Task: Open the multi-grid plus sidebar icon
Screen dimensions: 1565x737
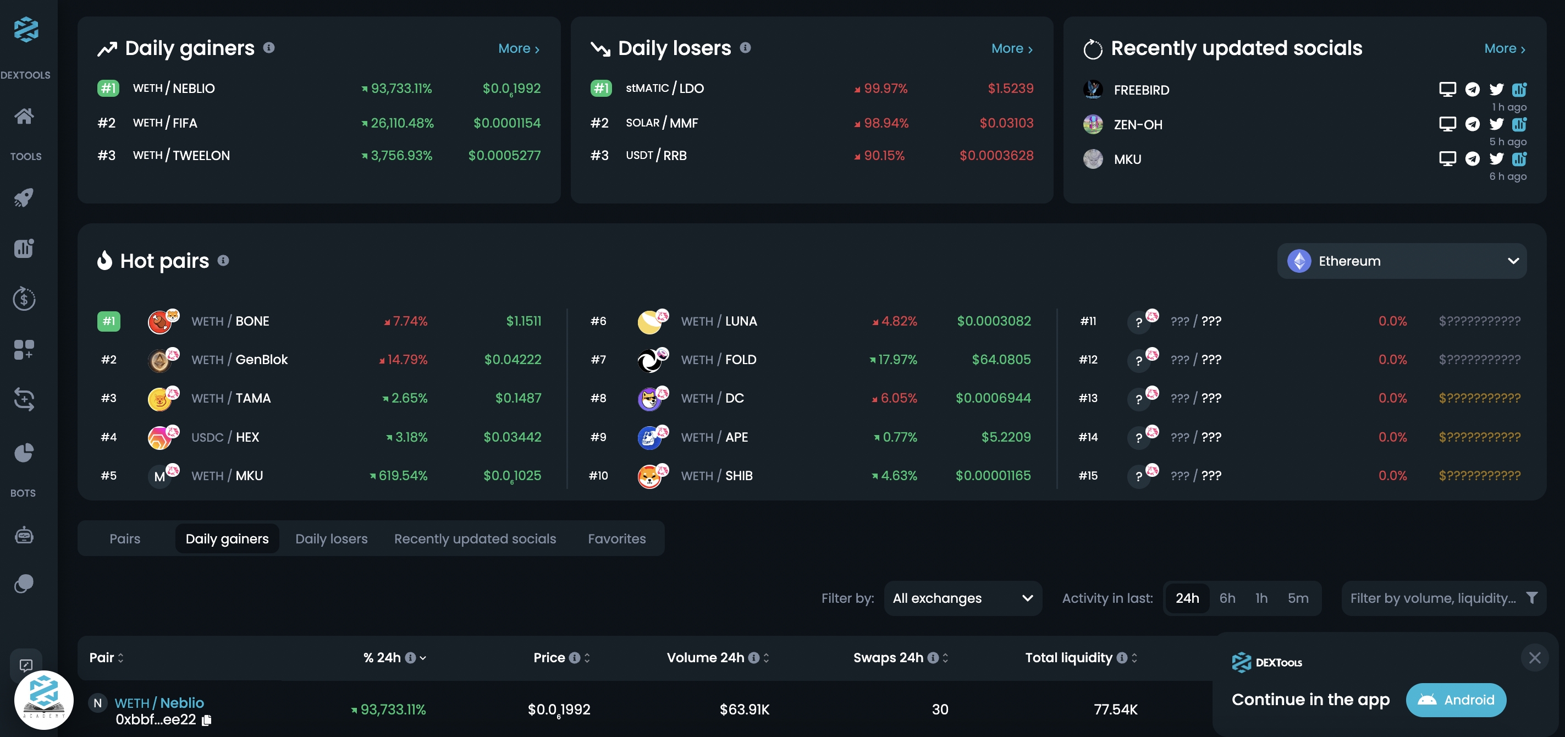Action: point(24,349)
